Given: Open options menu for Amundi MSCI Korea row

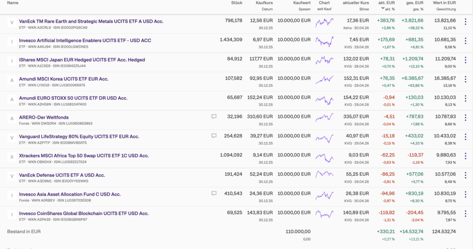Looking at the screenshot, I should [x=465, y=79].
